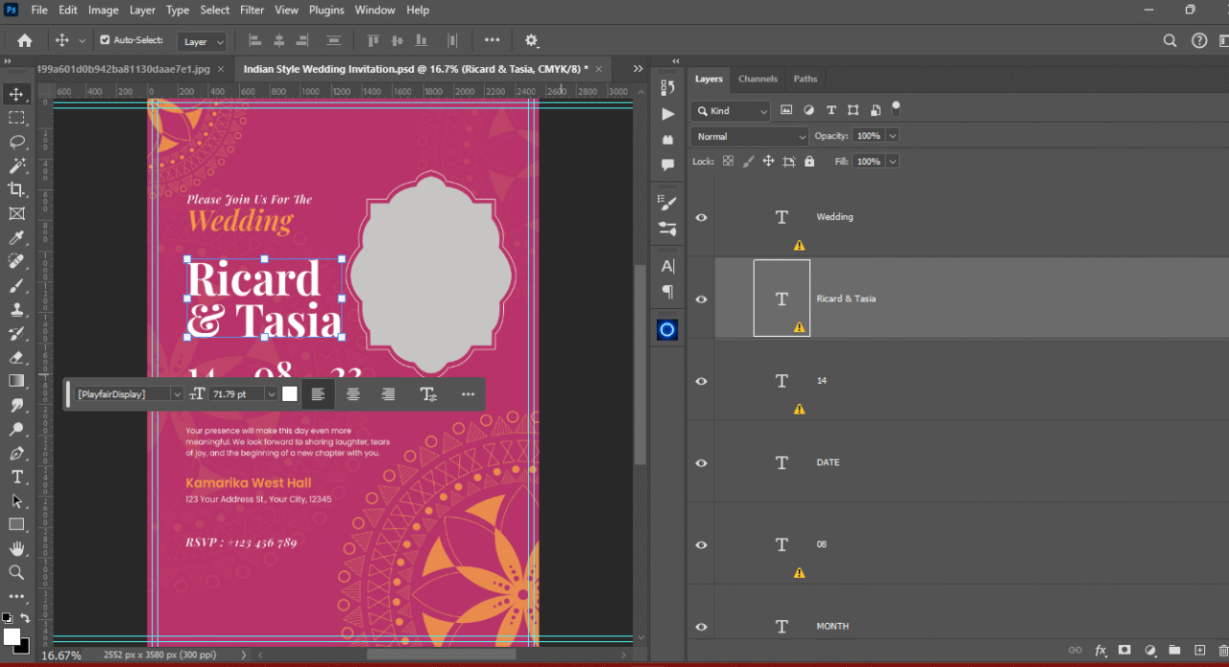This screenshot has height=667, width=1229.
Task: Select the MONTH text layer
Action: click(x=832, y=627)
